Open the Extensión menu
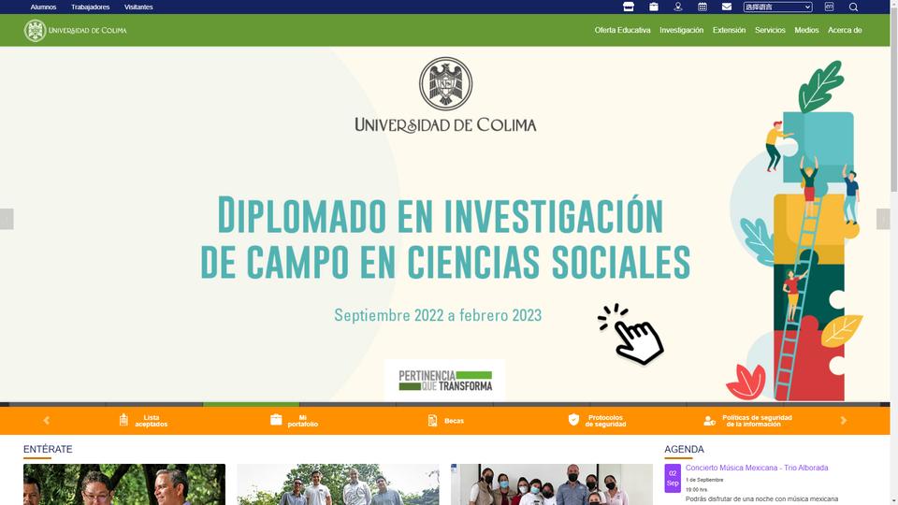This screenshot has width=898, height=505. pyautogui.click(x=729, y=30)
